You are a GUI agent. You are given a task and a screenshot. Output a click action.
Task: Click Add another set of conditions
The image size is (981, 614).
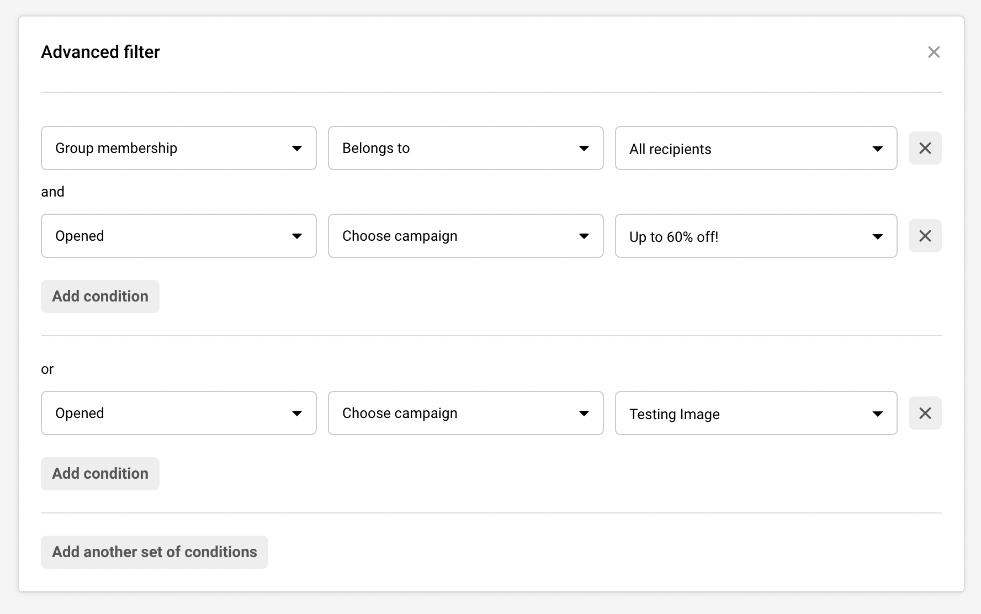[x=154, y=552]
